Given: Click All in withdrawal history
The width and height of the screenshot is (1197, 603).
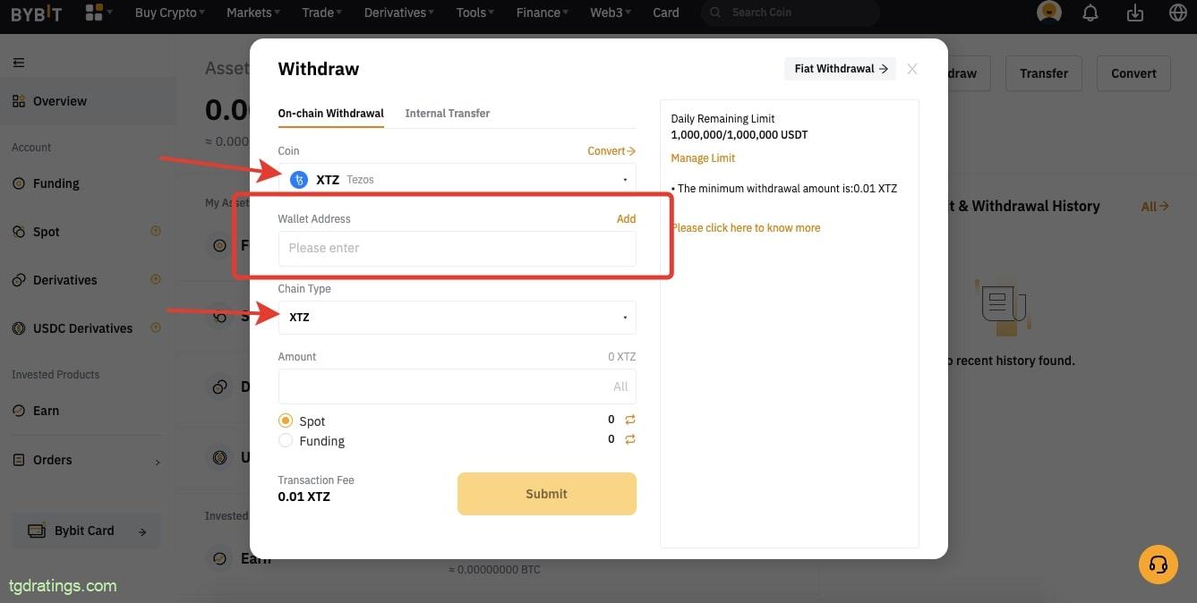Looking at the screenshot, I should tap(1155, 207).
